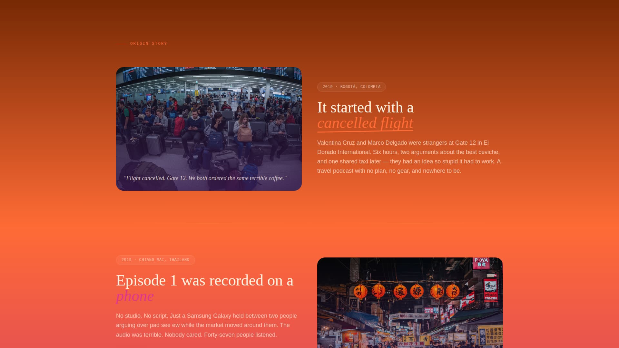Select the ORIGIN STORY divider line
619x348 pixels.
click(121, 43)
